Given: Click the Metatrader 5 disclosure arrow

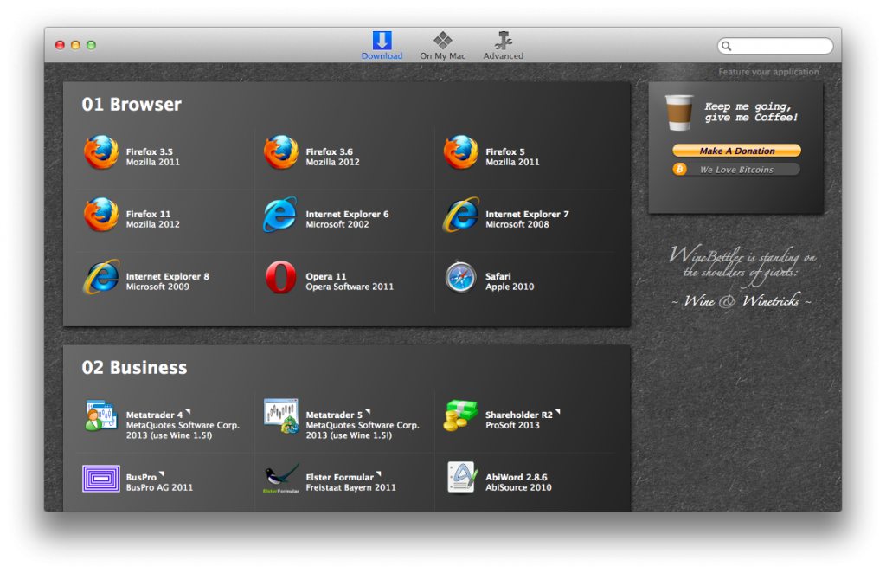Looking at the screenshot, I should (x=368, y=412).
